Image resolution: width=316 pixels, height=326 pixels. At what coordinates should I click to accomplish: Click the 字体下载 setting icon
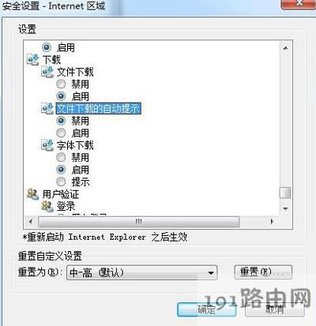pyautogui.click(x=47, y=145)
